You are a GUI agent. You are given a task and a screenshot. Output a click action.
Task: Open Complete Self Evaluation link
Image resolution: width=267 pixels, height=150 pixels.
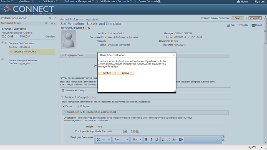(21, 43)
